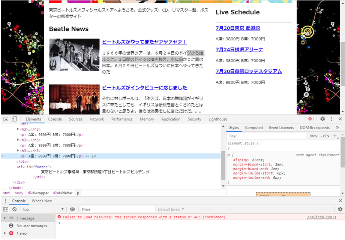Open the Lighthouse tab
This screenshot has width=345, height=240.
tap(218, 119)
